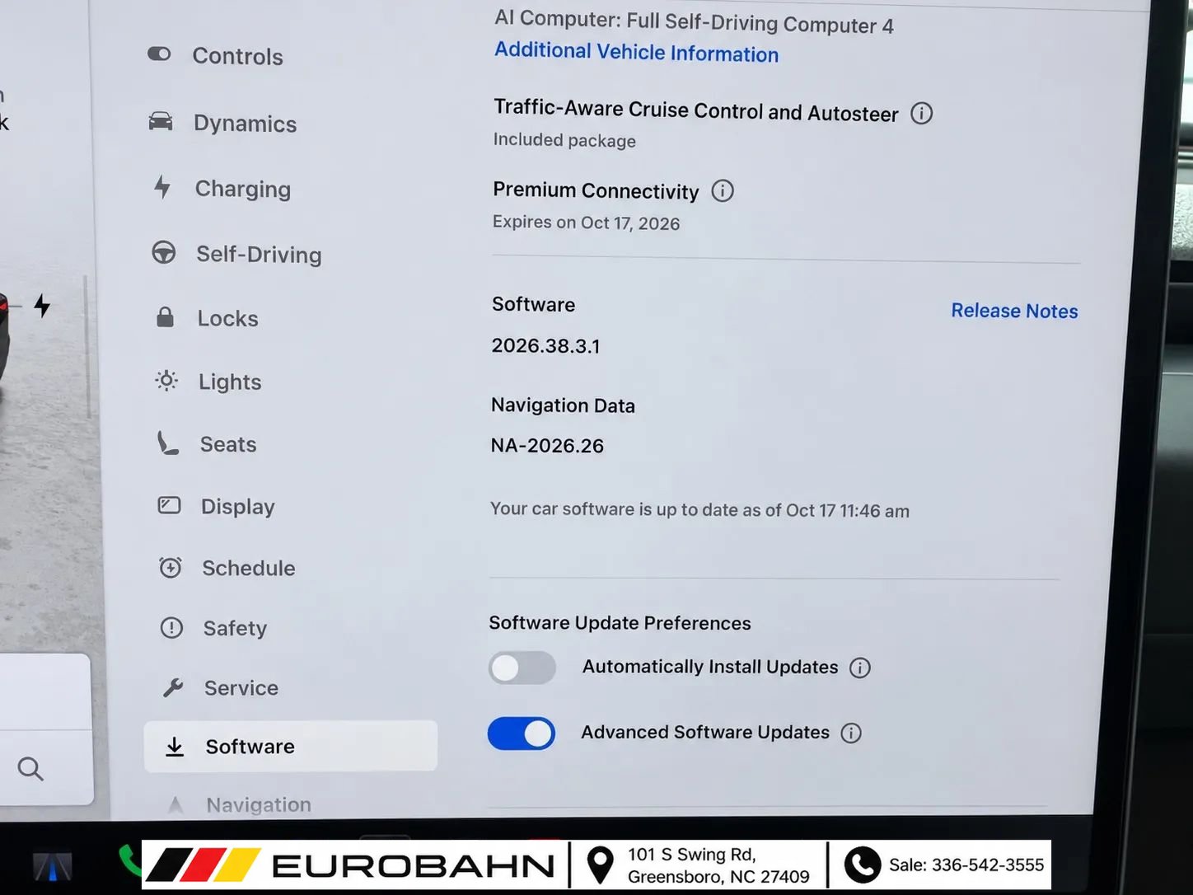
Task: Tap the software up to date message
Action: [x=699, y=510]
